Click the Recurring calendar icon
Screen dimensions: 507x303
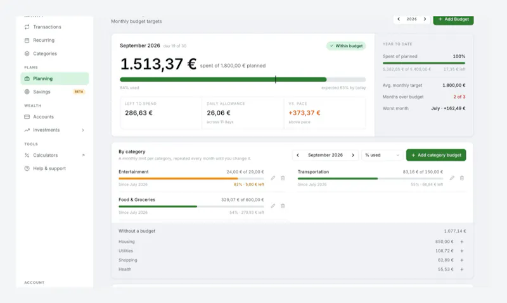27,40
